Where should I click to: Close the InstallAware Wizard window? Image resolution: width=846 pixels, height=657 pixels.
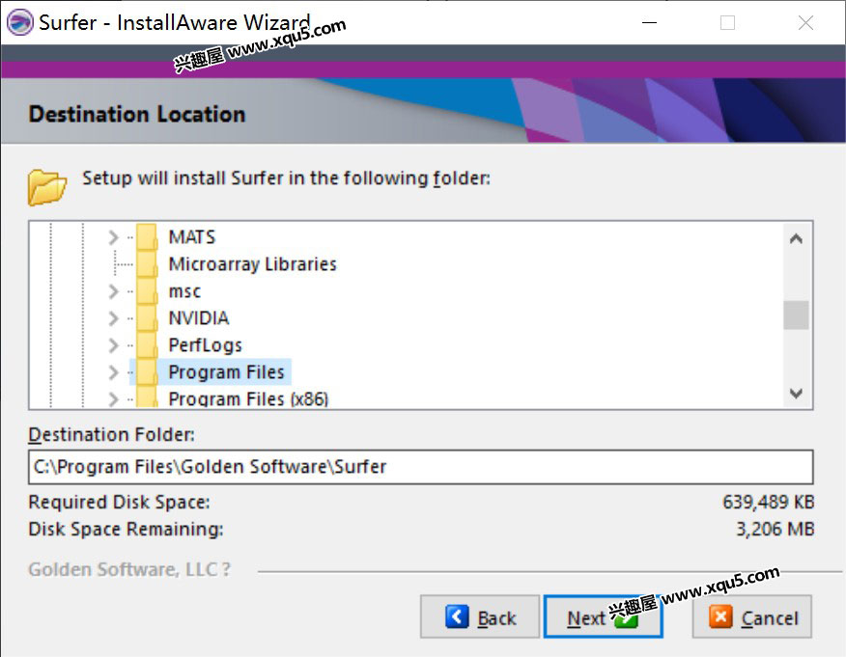805,22
